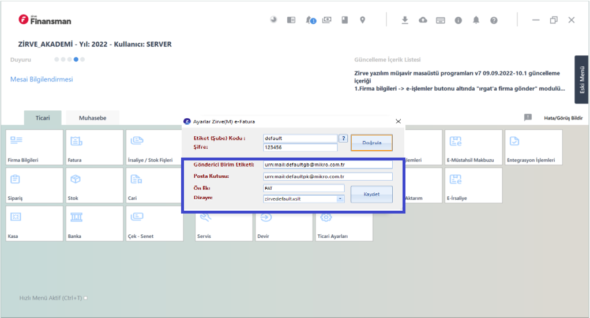590x318 pixels.
Task: Open the Cari module tile
Action: [x=154, y=185]
